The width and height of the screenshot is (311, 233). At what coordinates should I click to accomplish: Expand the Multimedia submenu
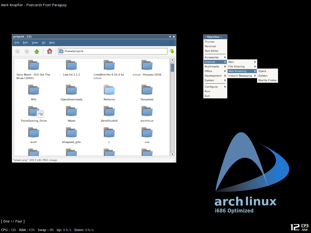coord(215,66)
